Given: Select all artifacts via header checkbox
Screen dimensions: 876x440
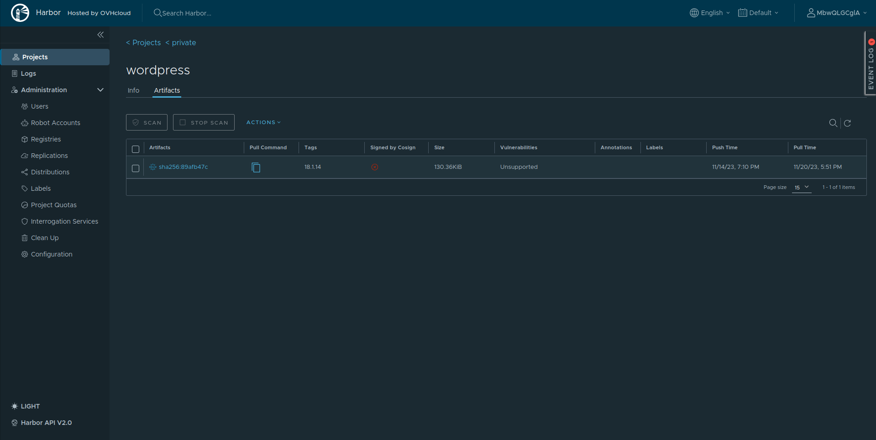Looking at the screenshot, I should point(135,149).
